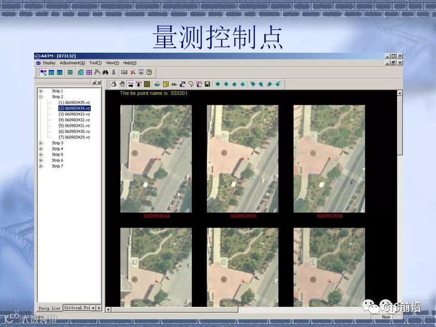Select image (4) 060903432.vz in tree
The width and height of the screenshot is (436, 327).
[74, 120]
